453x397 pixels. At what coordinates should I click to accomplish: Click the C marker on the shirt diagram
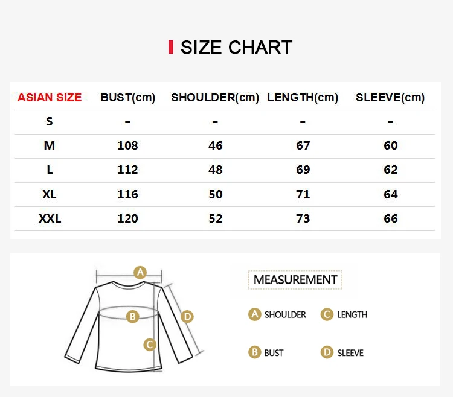click(150, 345)
